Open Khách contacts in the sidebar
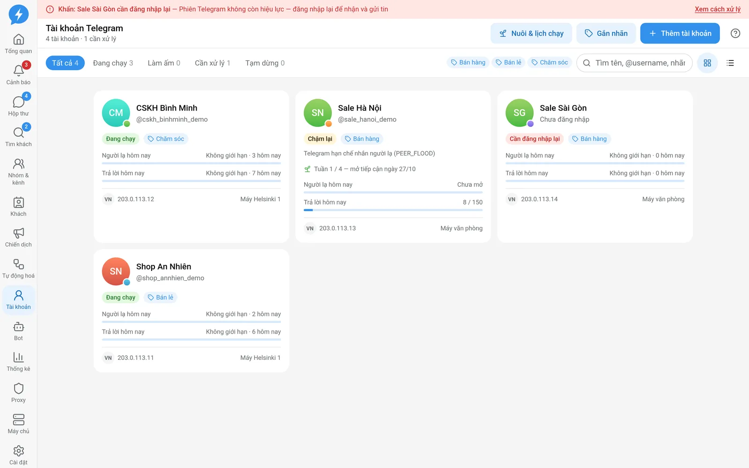The height and width of the screenshot is (468, 749). pyautogui.click(x=19, y=207)
